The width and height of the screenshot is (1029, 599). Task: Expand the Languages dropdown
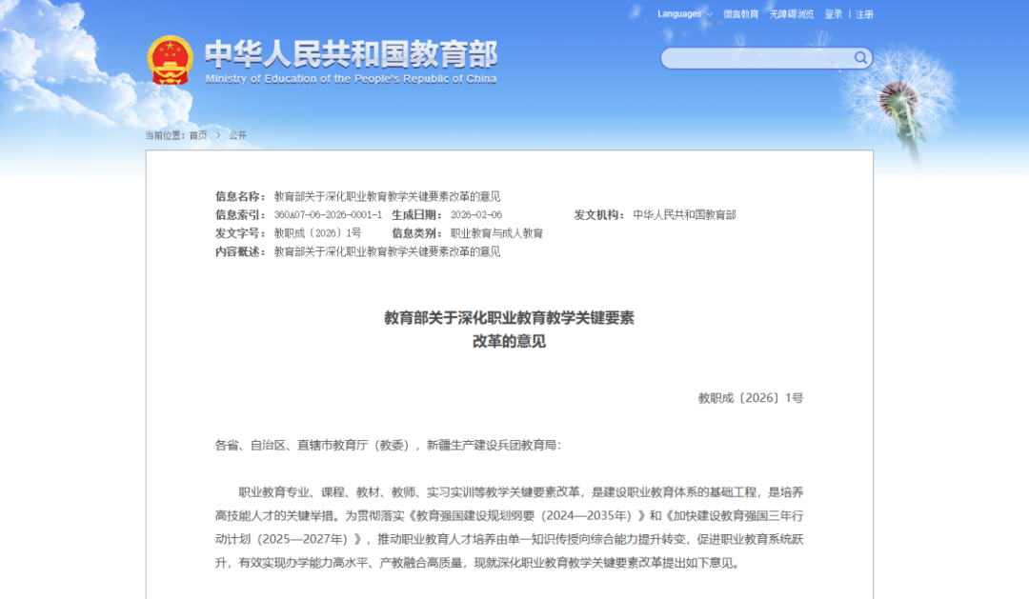(684, 14)
